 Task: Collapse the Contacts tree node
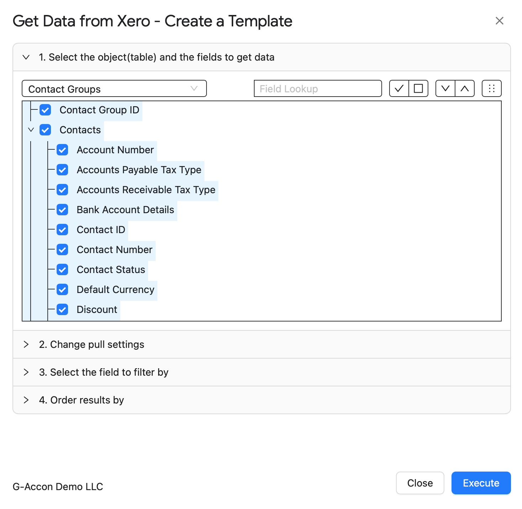coord(31,130)
